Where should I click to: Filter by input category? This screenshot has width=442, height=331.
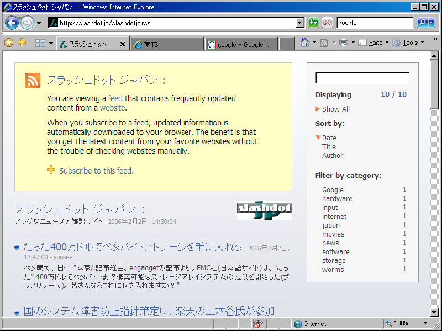click(x=330, y=208)
